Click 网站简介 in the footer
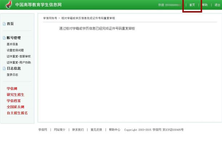 pos(60,130)
